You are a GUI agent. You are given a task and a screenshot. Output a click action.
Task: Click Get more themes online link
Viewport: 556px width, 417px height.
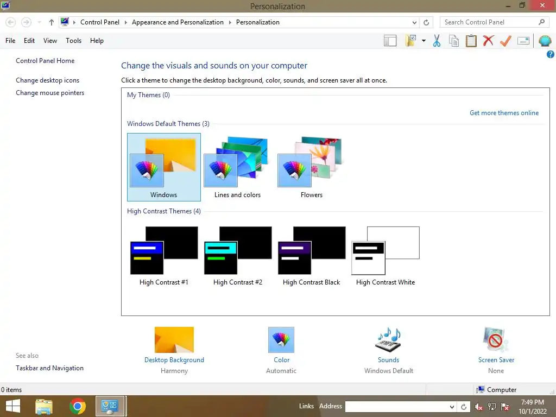[x=504, y=113]
